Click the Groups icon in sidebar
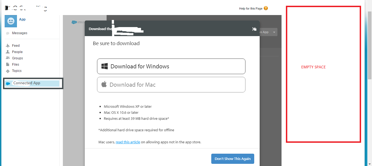The height and width of the screenshot is (166, 372). coord(8,58)
